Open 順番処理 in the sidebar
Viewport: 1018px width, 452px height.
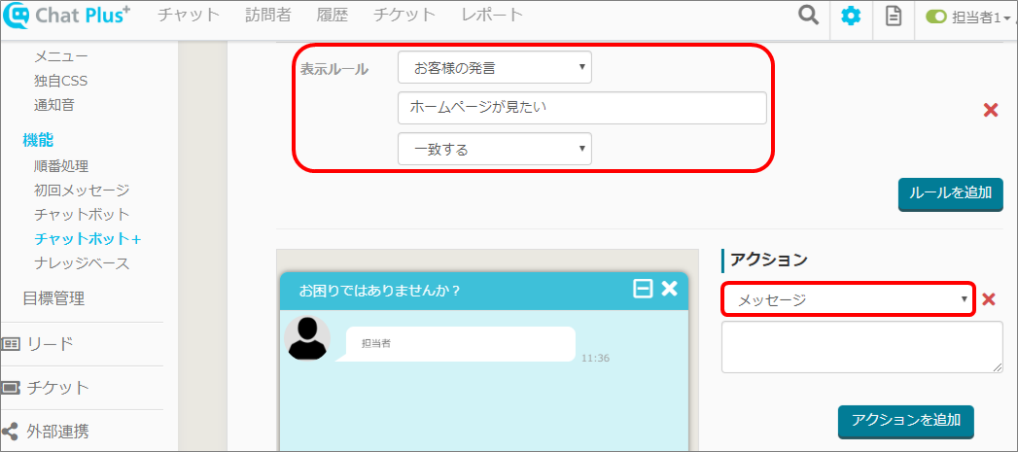[61, 166]
